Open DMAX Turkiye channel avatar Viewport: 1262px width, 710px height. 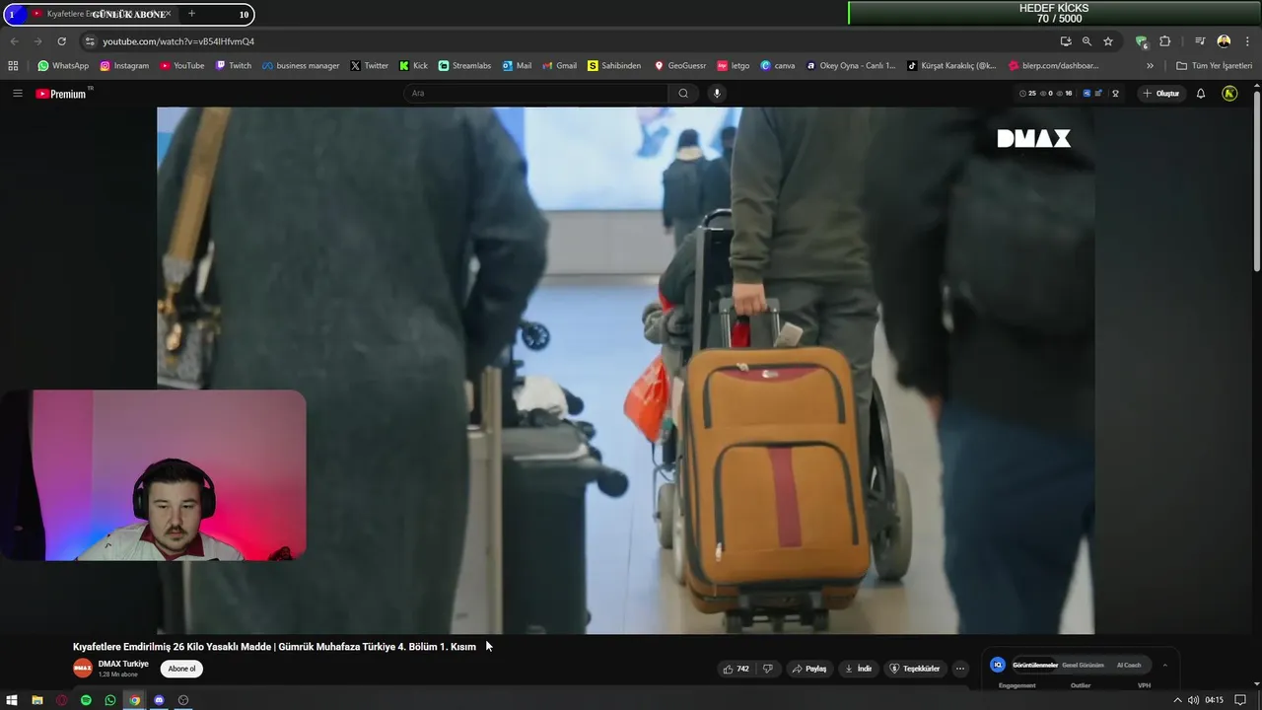pos(83,669)
